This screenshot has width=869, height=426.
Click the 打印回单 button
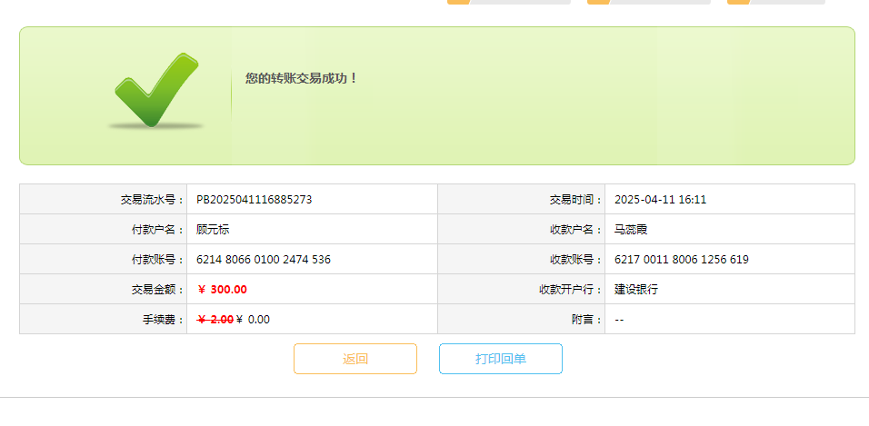(500, 359)
